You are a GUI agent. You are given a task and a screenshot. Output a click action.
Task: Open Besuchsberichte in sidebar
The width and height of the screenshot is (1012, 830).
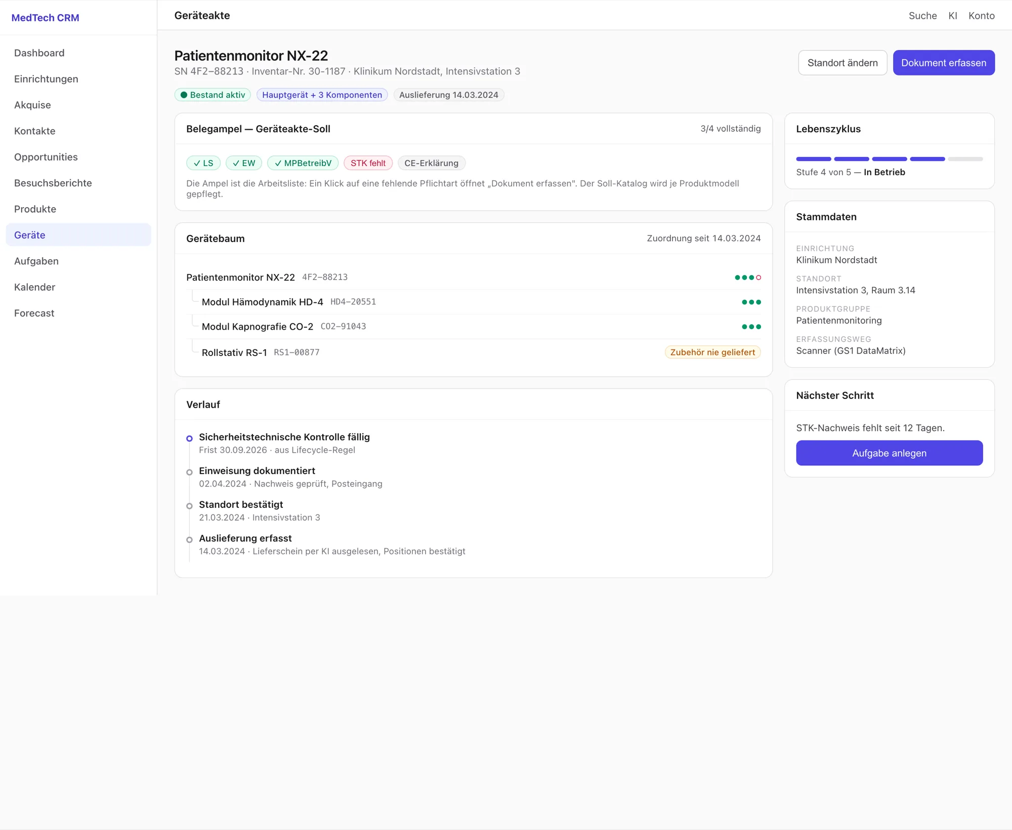coord(78,183)
